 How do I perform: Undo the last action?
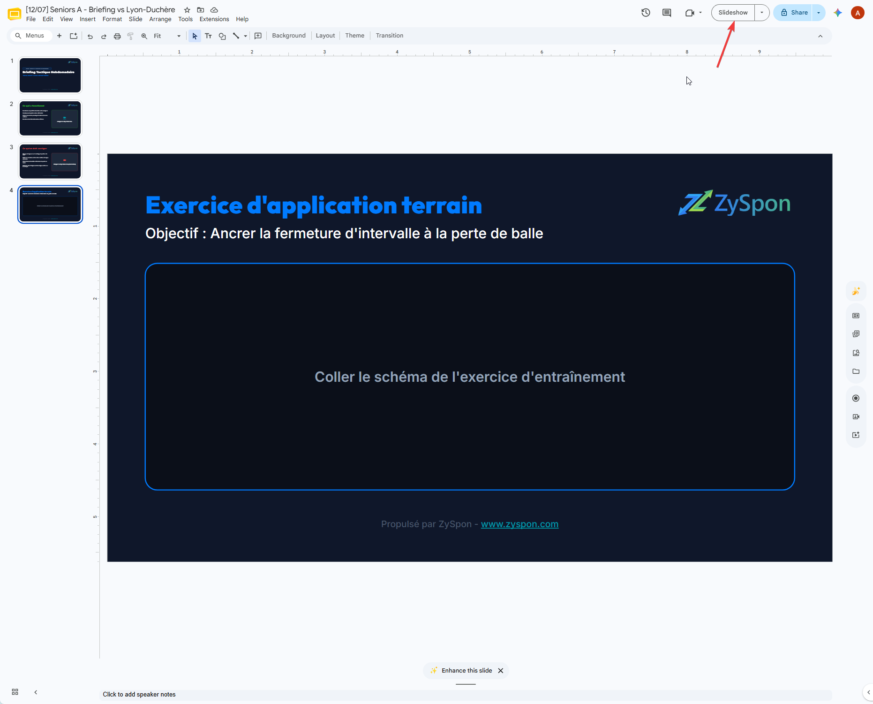point(90,36)
